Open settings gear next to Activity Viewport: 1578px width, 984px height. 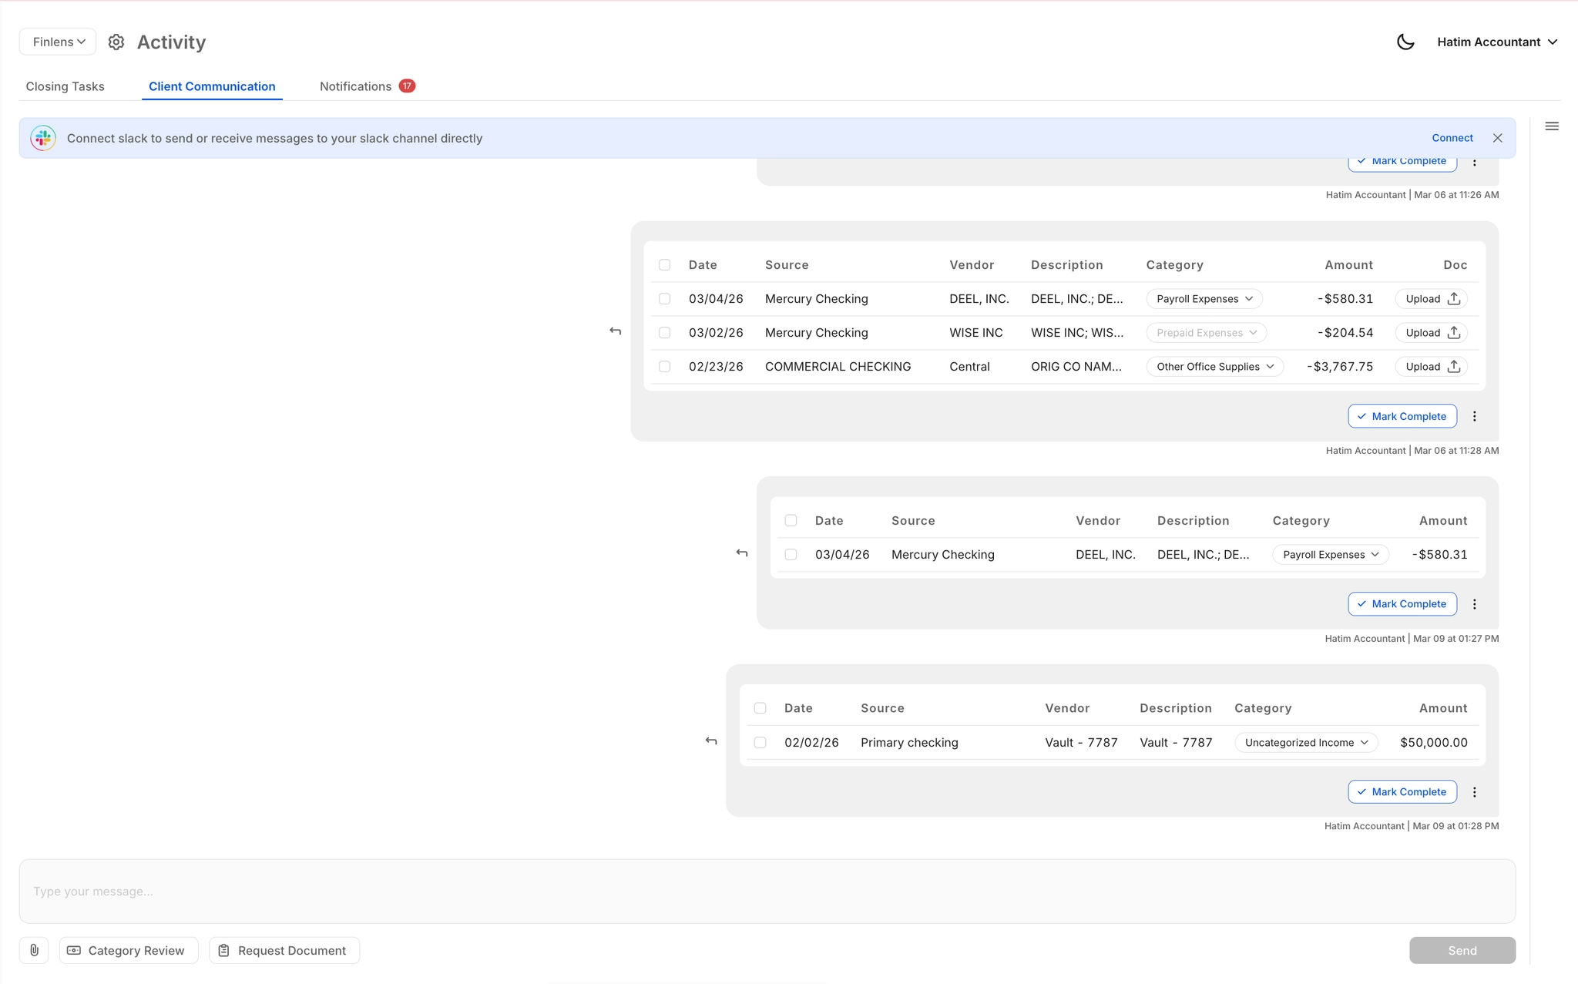tap(116, 42)
